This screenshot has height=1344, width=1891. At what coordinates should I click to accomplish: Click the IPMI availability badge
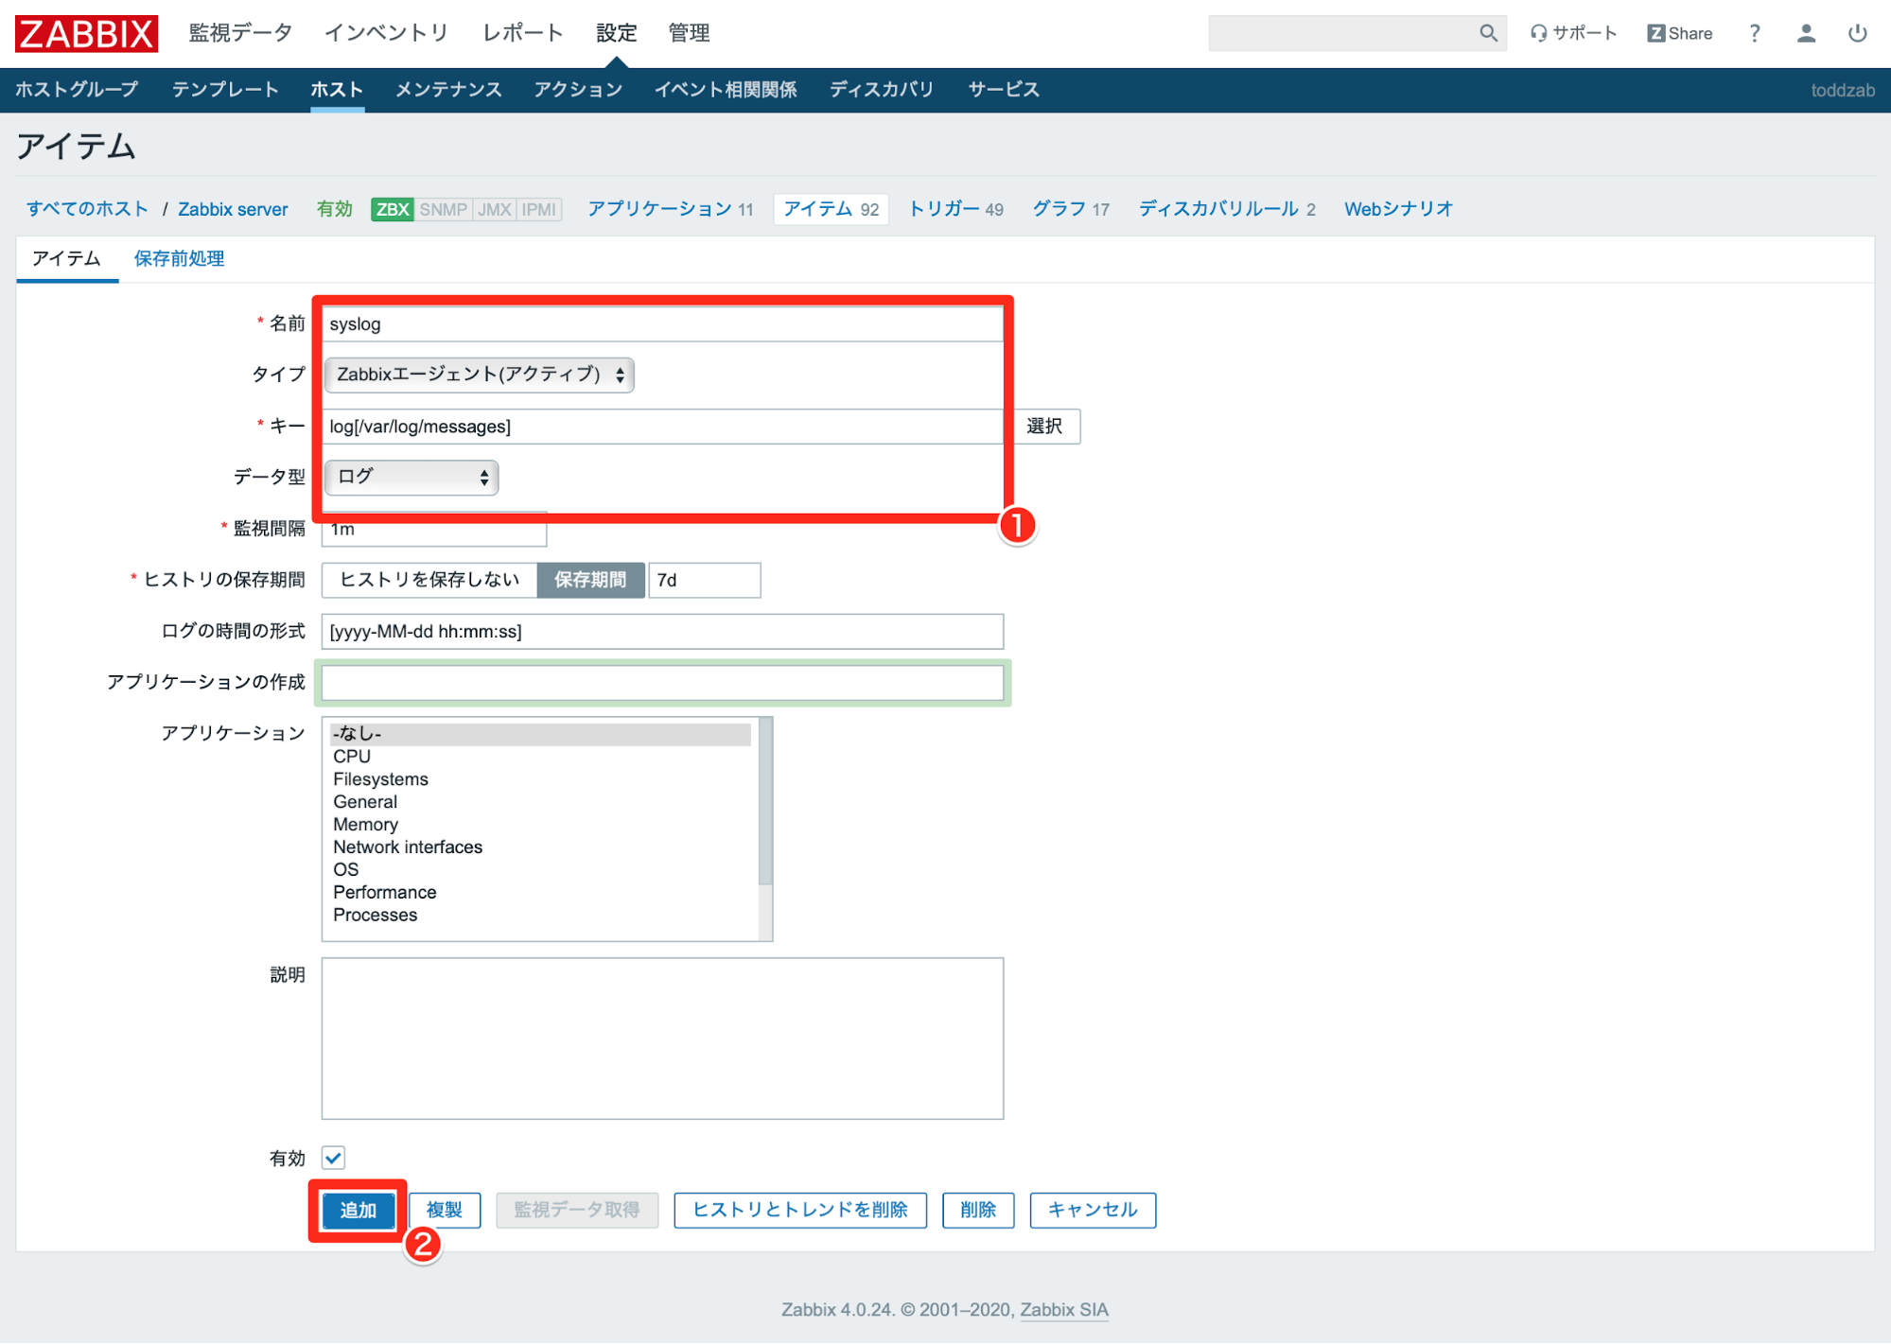tap(539, 209)
